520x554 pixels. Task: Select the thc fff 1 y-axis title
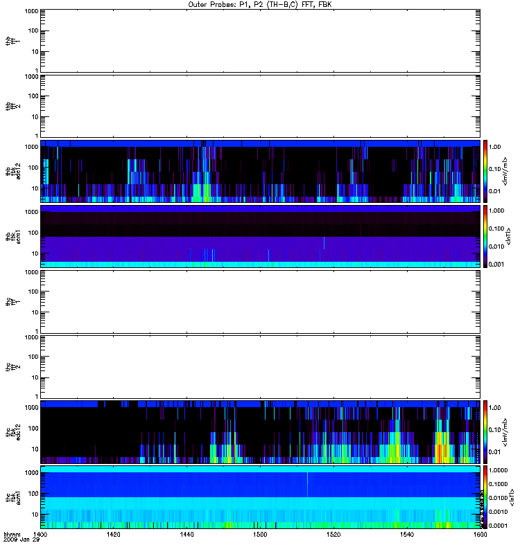(x=13, y=302)
